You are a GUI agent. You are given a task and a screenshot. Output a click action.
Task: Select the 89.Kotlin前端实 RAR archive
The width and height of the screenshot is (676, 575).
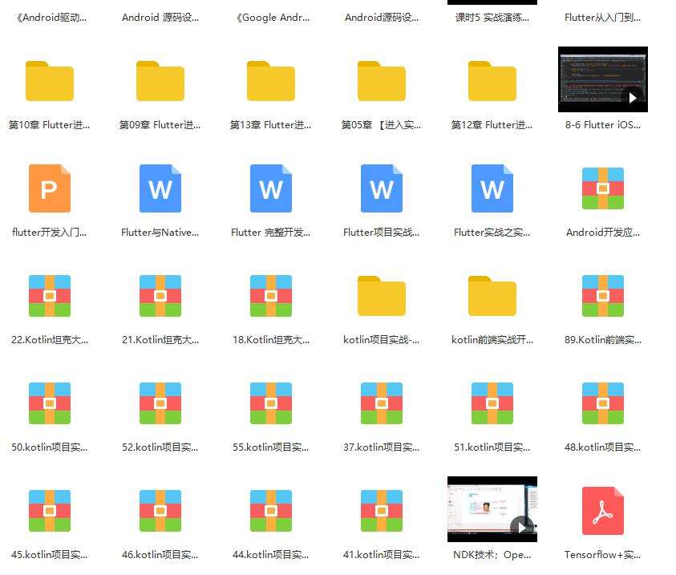pyautogui.click(x=602, y=295)
